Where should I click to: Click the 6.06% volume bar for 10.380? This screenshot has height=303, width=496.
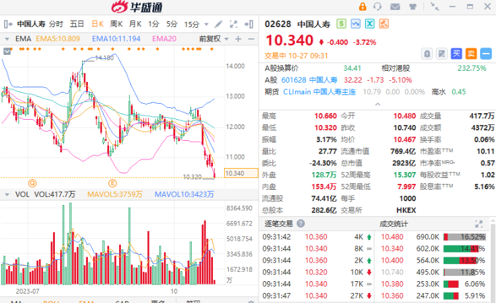coord(451,284)
